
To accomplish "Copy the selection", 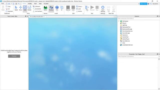I will [x=8, y=6].
